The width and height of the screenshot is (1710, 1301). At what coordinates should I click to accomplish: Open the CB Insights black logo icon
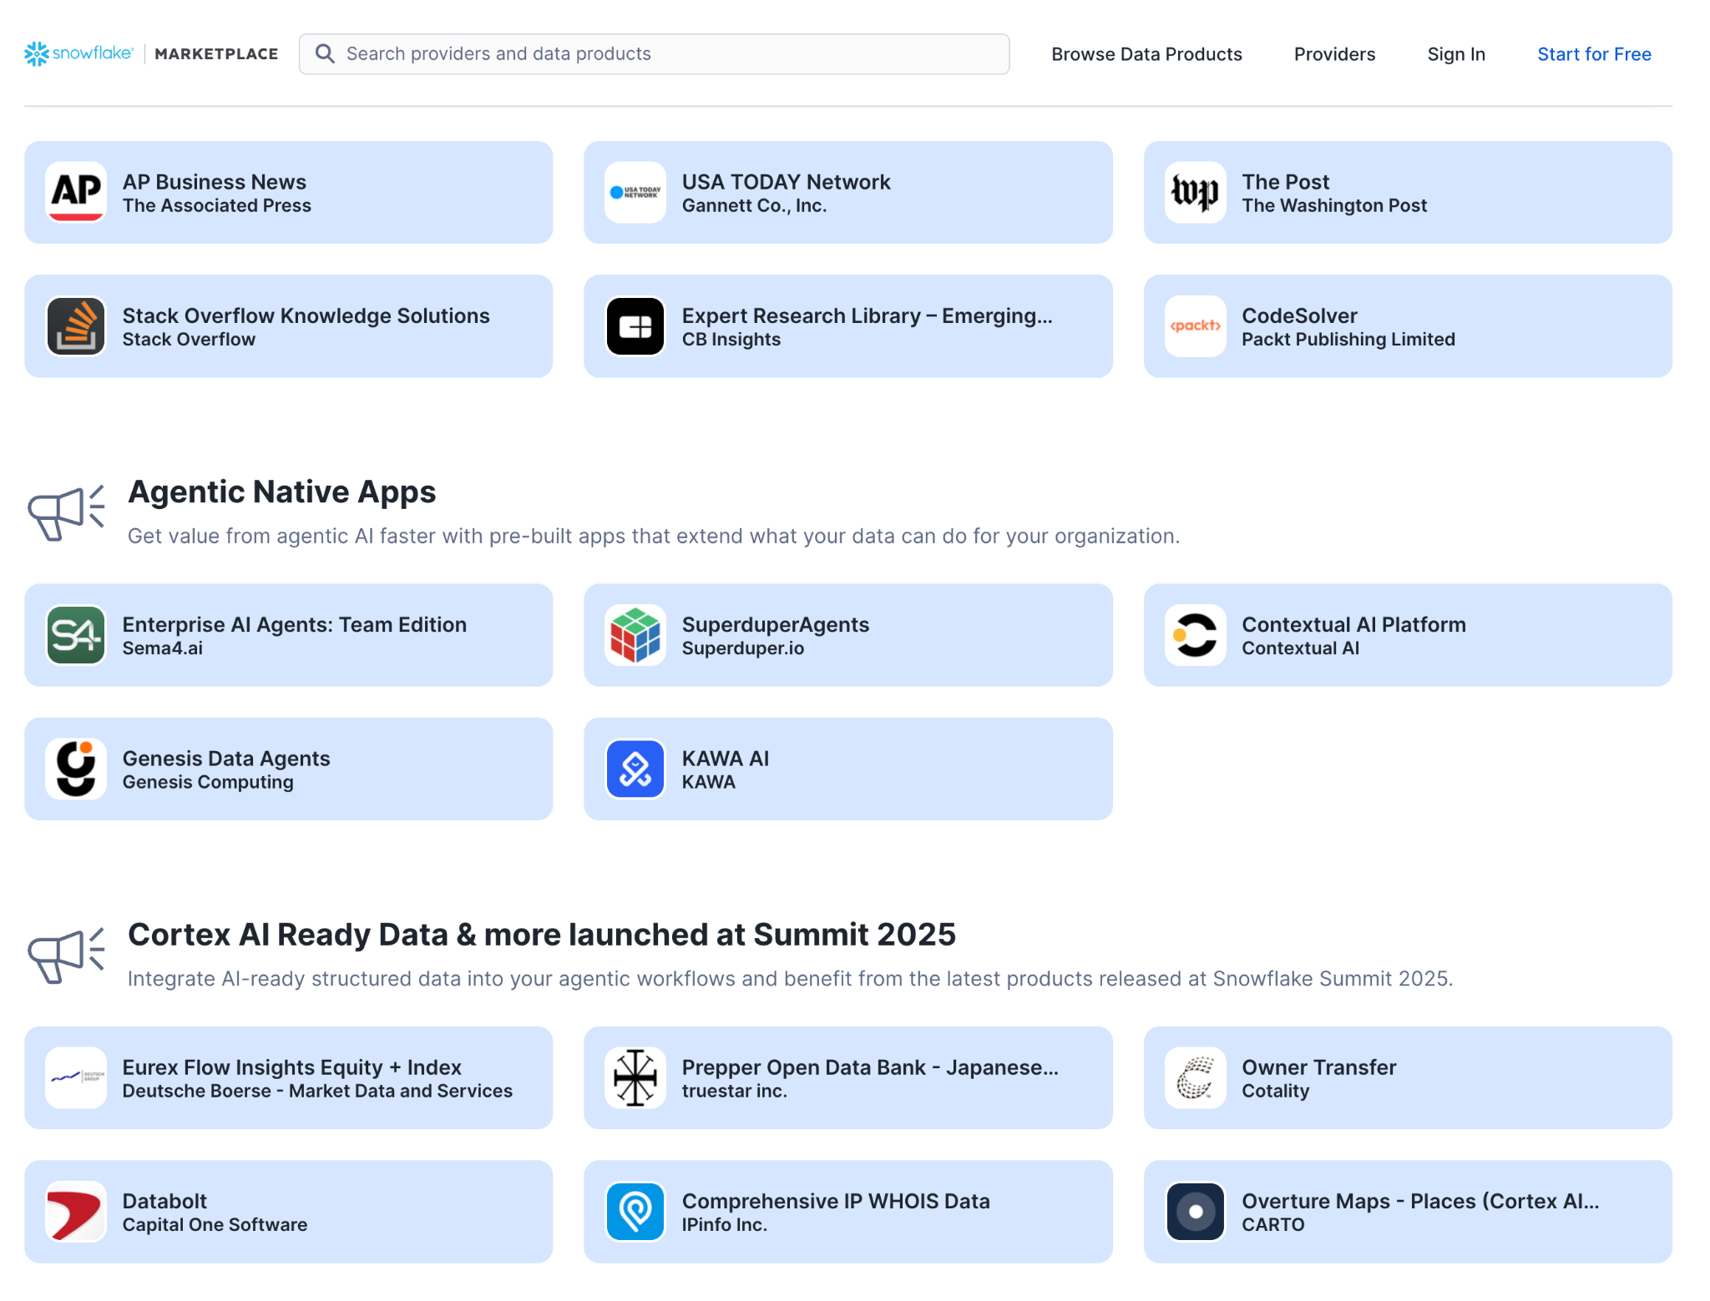pos(635,326)
